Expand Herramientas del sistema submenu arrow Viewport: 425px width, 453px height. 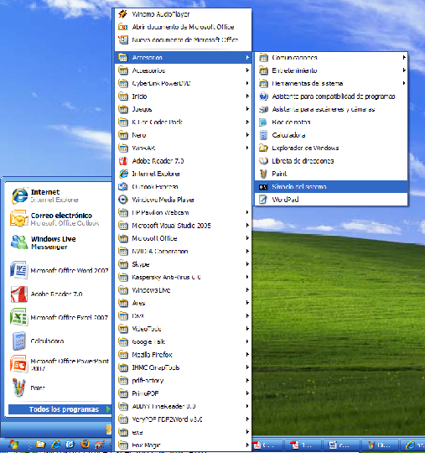point(404,83)
